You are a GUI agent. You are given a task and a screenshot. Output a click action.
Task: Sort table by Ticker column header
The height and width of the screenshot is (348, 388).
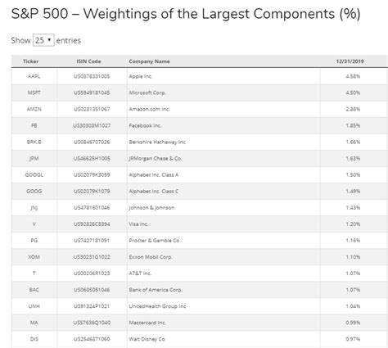coord(30,61)
